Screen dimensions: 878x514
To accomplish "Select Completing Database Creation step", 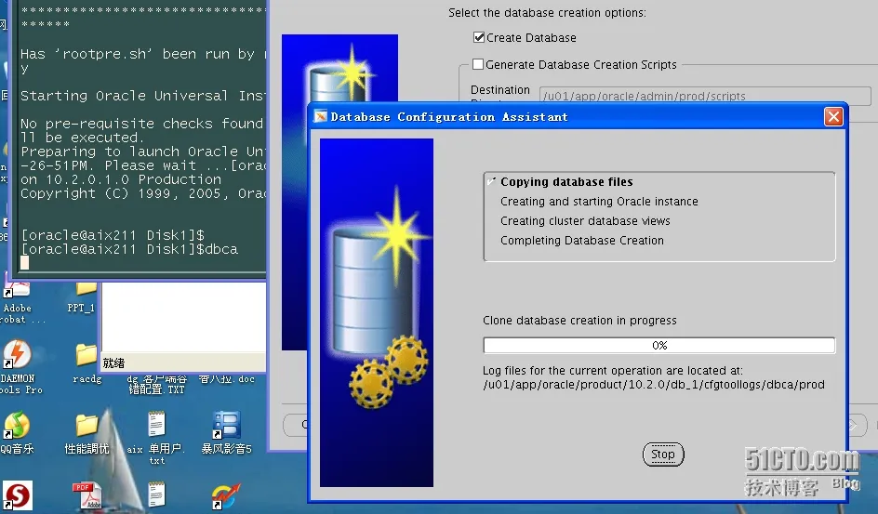I will [x=582, y=241].
